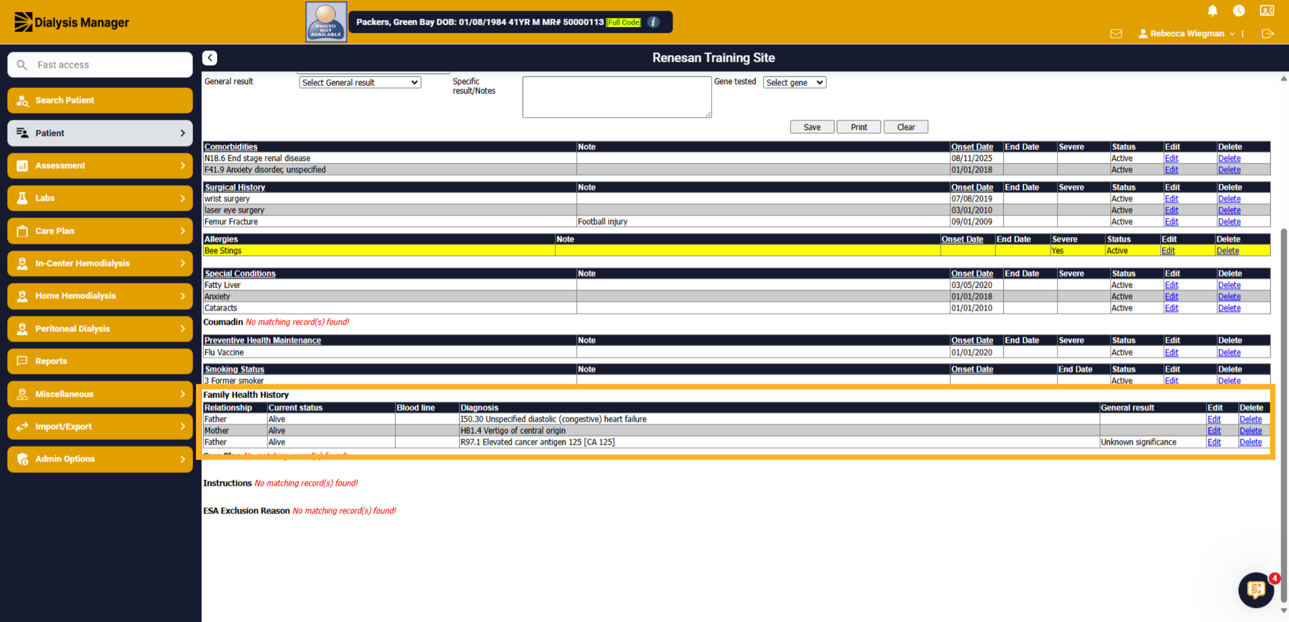Expand the Labs sidebar menu
1289x622 pixels.
tap(100, 198)
